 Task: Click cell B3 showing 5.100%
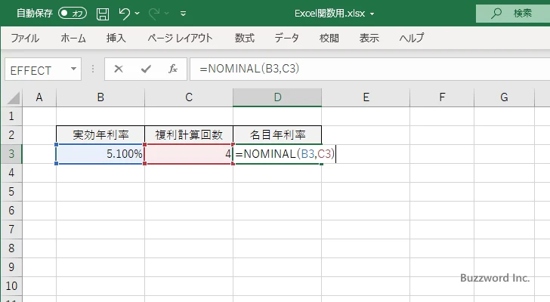coord(100,154)
